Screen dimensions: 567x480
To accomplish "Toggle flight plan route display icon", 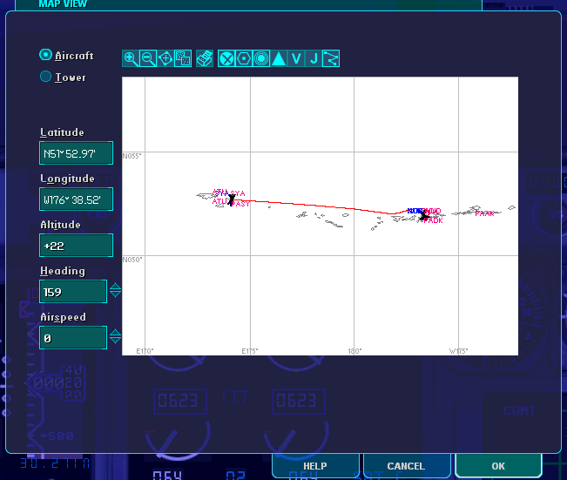I will (x=330, y=58).
